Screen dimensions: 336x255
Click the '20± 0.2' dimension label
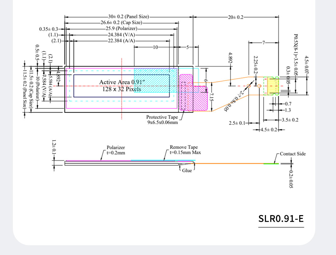click(x=236, y=17)
